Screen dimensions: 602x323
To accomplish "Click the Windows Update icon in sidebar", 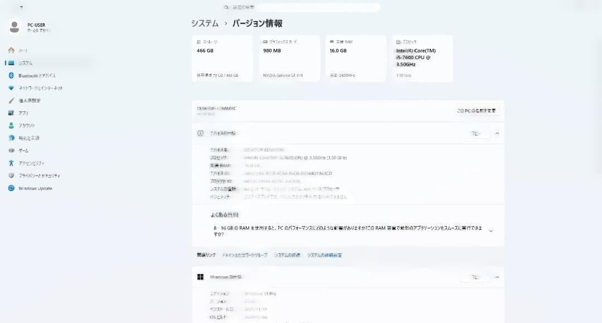I will click(11, 188).
